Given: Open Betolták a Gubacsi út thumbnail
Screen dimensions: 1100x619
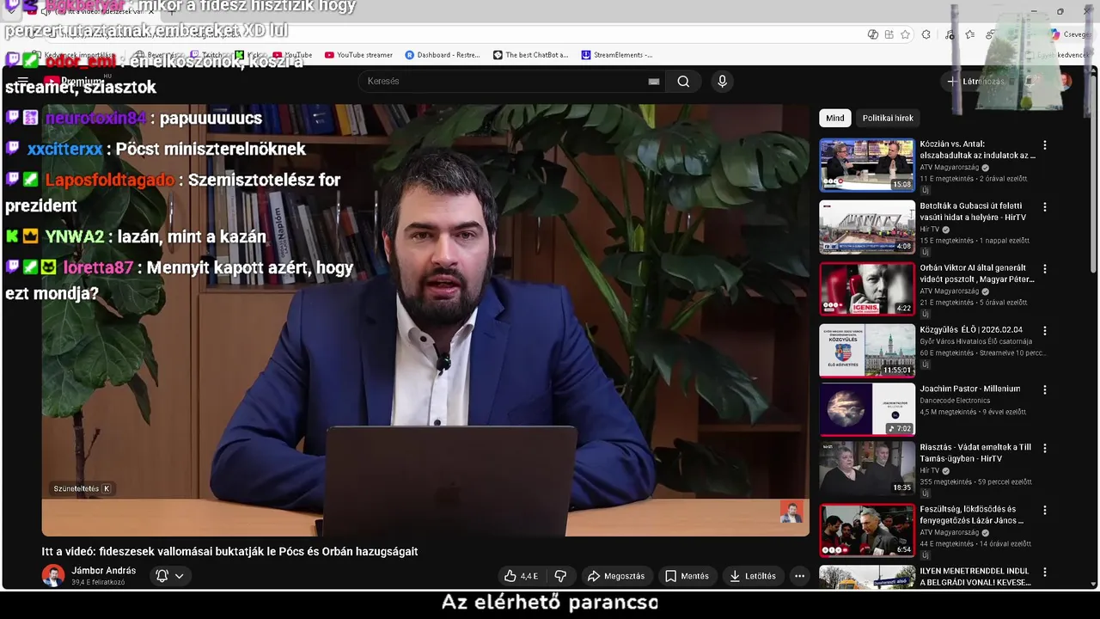Looking at the screenshot, I should click(867, 227).
